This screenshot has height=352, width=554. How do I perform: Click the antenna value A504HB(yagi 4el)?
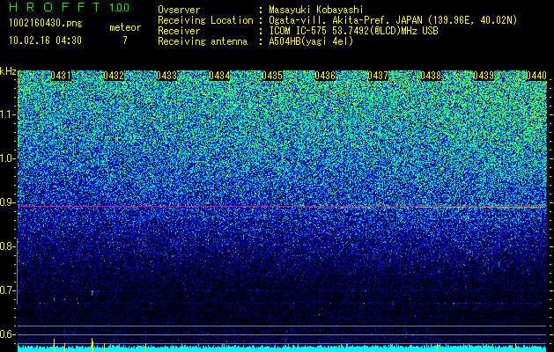tap(311, 41)
